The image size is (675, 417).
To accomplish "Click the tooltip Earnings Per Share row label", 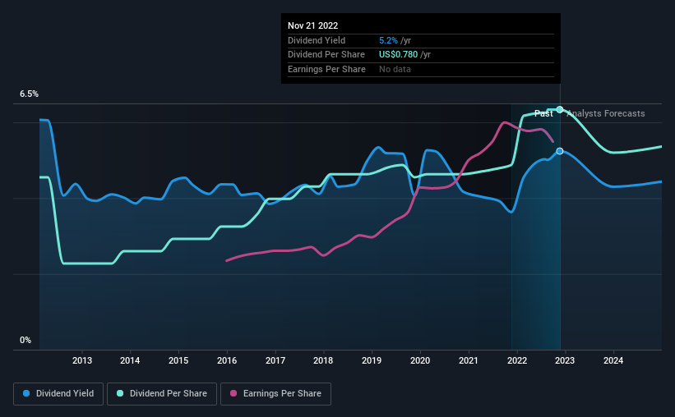I will click(326, 69).
